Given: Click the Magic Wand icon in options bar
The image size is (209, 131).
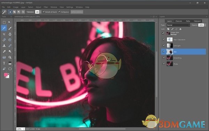Looking at the screenshot, I should tap(4, 12).
